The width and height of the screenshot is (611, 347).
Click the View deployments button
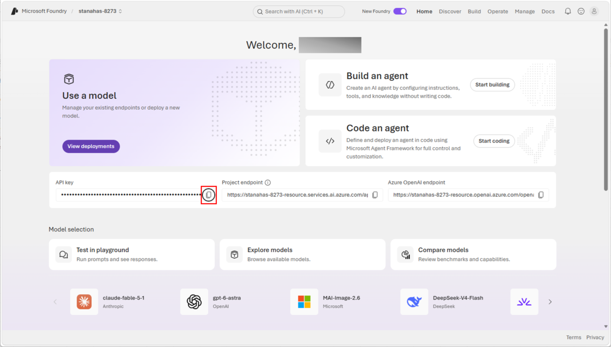(91, 146)
